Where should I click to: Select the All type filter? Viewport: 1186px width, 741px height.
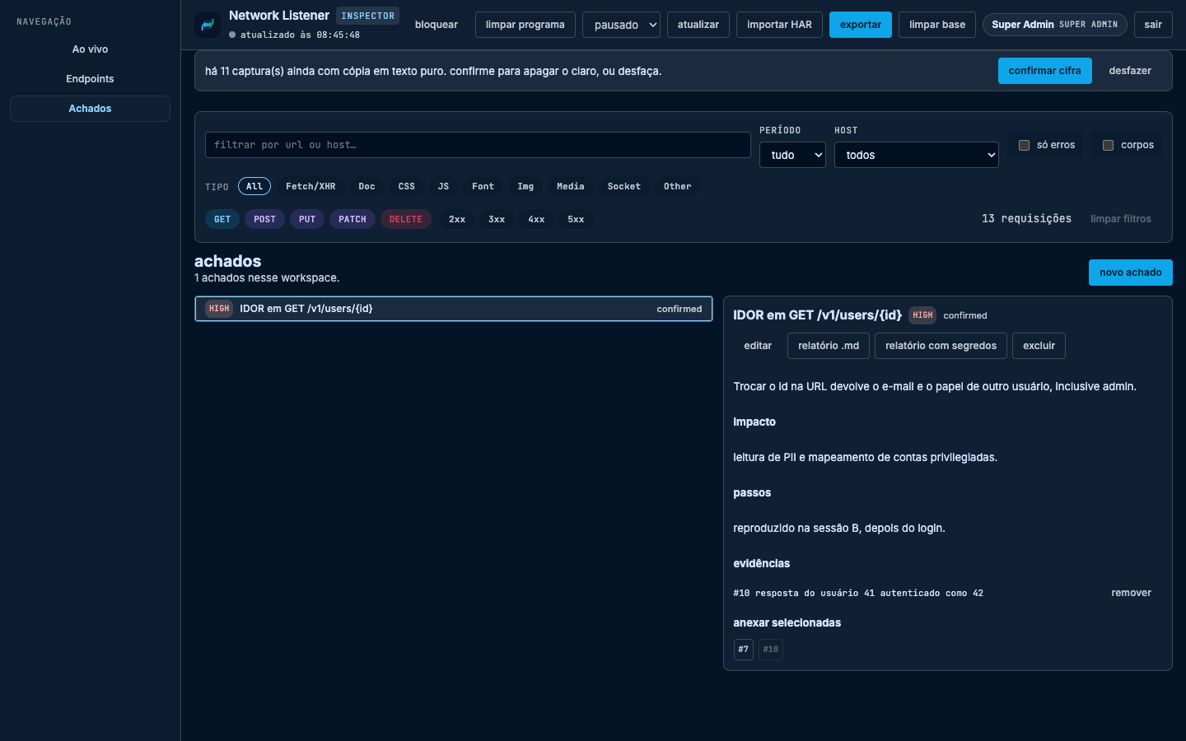pos(254,186)
